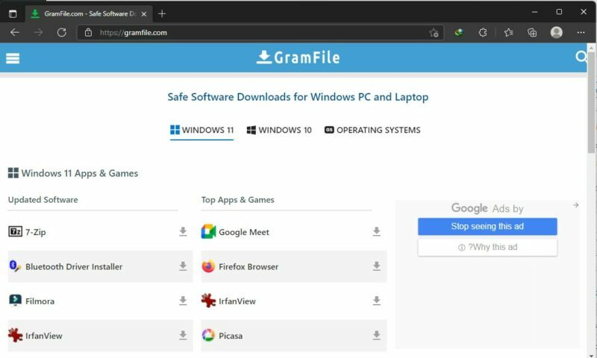Open a new tab with plus button
Screen dimensions: 597x358
(162, 13)
